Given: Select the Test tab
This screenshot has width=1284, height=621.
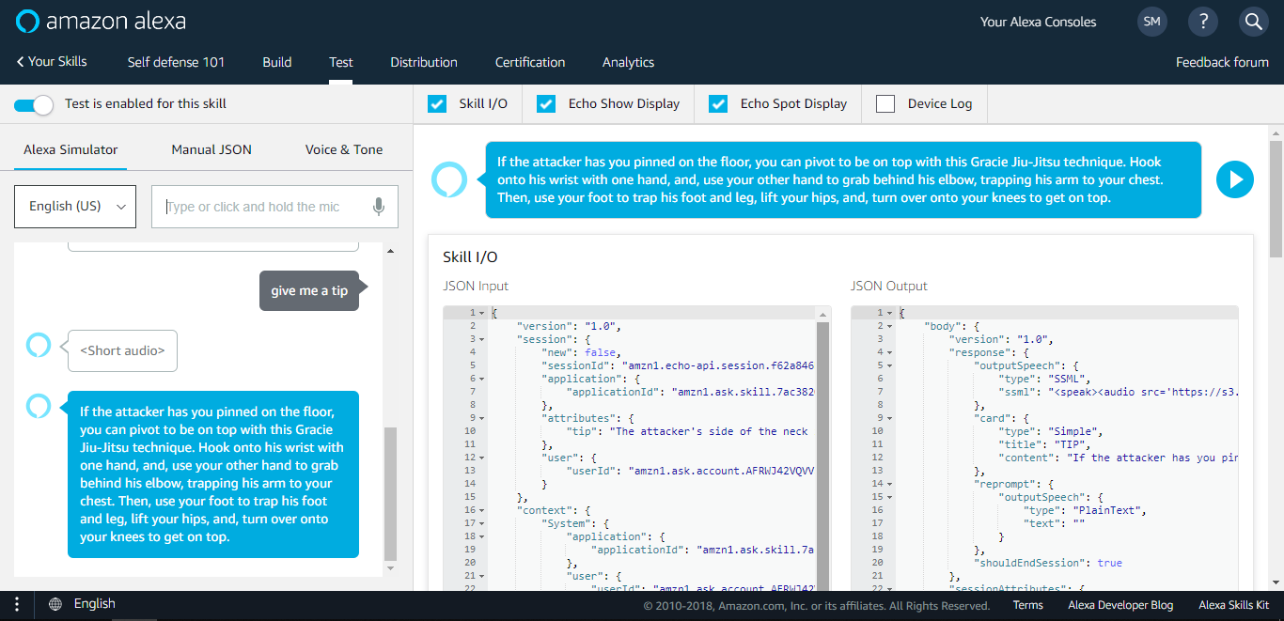Looking at the screenshot, I should [341, 62].
